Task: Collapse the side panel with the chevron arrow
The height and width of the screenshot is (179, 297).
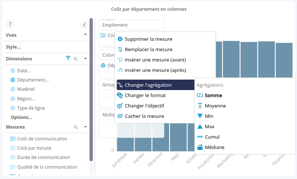Action: (x=84, y=25)
